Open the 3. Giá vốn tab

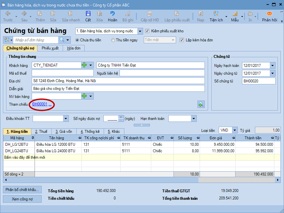click(64, 132)
